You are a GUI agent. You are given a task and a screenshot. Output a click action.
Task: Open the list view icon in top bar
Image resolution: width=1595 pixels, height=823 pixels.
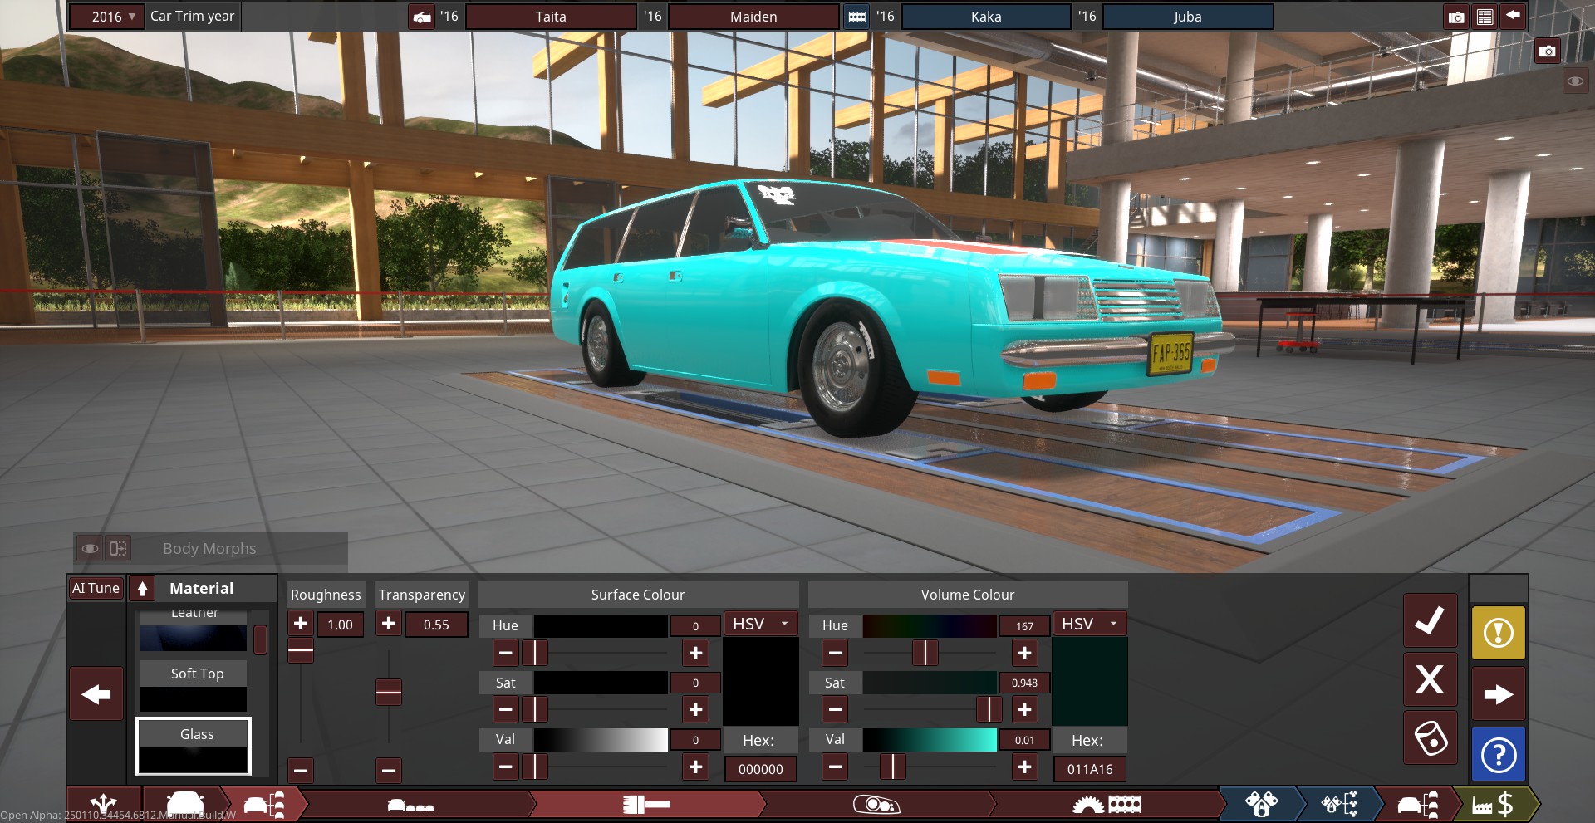click(1485, 17)
